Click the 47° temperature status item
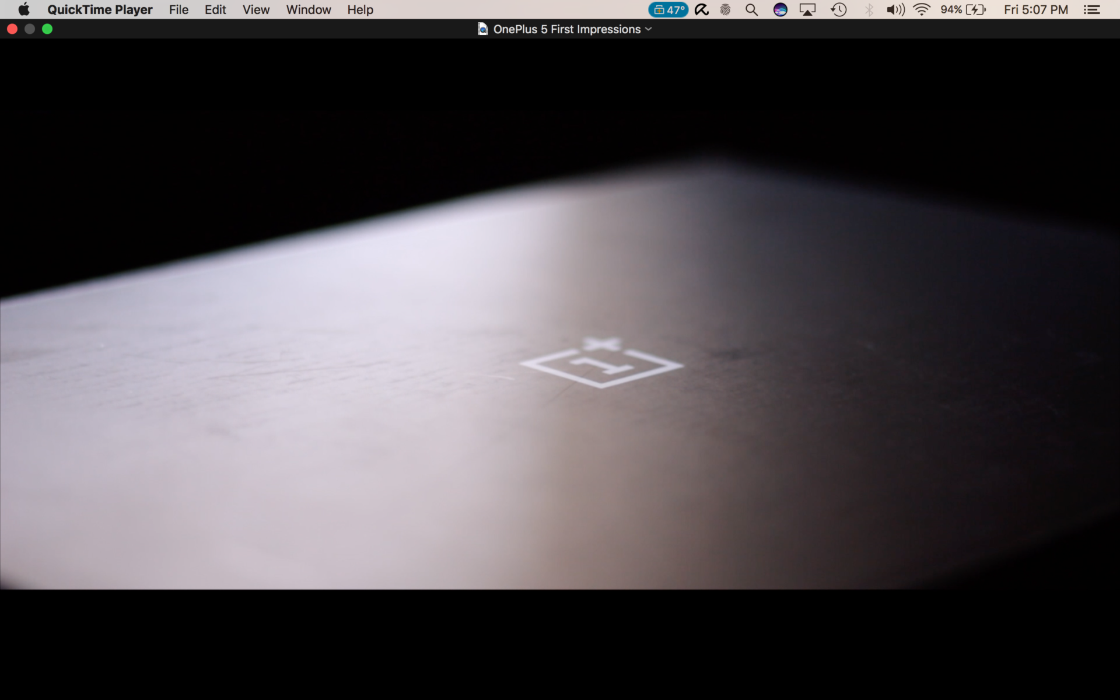This screenshot has height=700, width=1120. (x=668, y=9)
